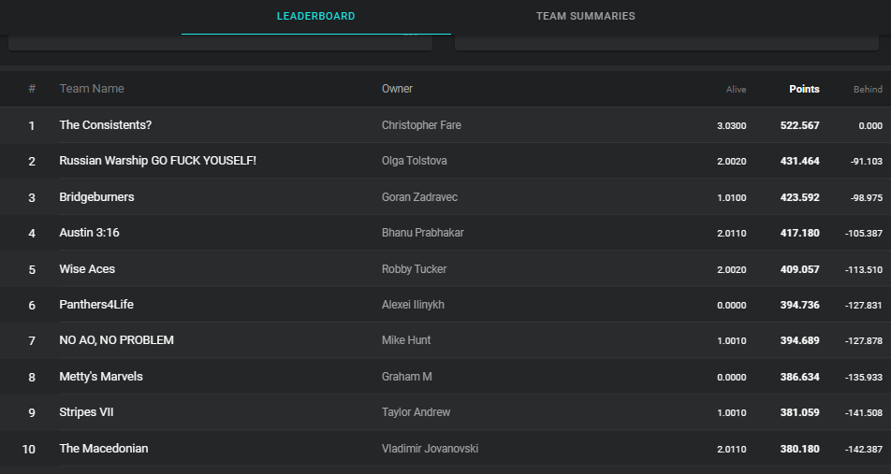Click the points value 380.180
The height and width of the screenshot is (474, 891).
click(800, 449)
